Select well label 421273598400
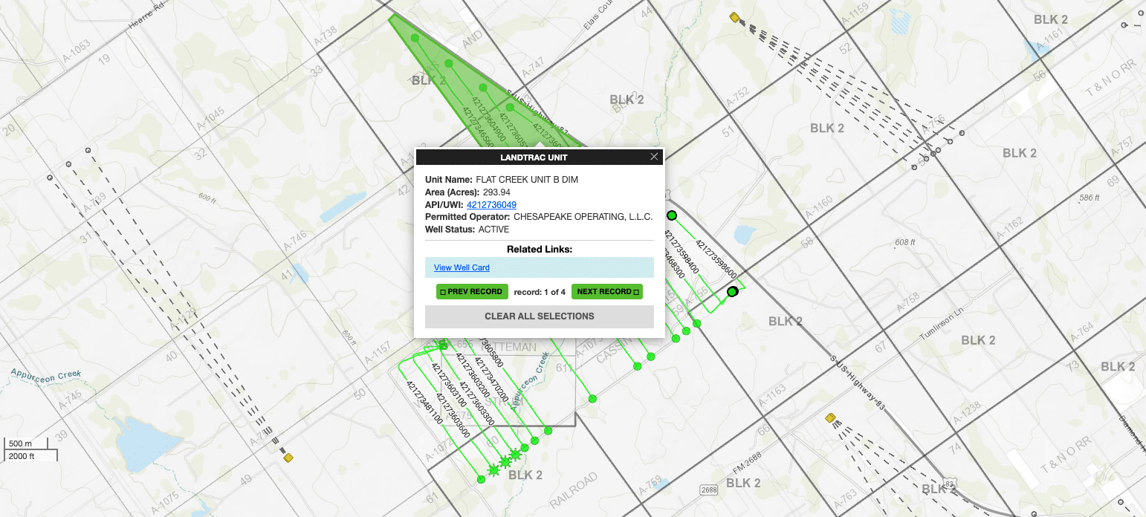Image resolution: width=1146 pixels, height=517 pixels. click(x=682, y=253)
